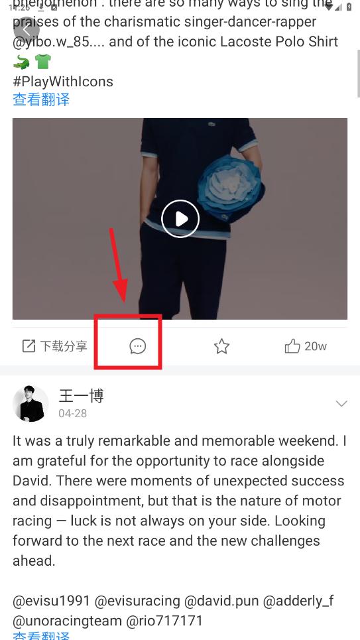Open the #PlayWithIcons hashtag
Screen dimensions: 360x640
pyautogui.click(x=63, y=81)
